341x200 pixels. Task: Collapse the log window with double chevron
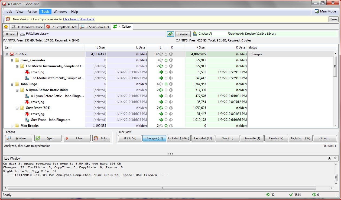pos(329,159)
